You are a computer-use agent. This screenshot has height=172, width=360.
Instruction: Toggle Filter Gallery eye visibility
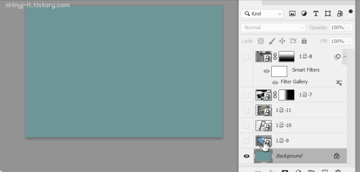275,82
